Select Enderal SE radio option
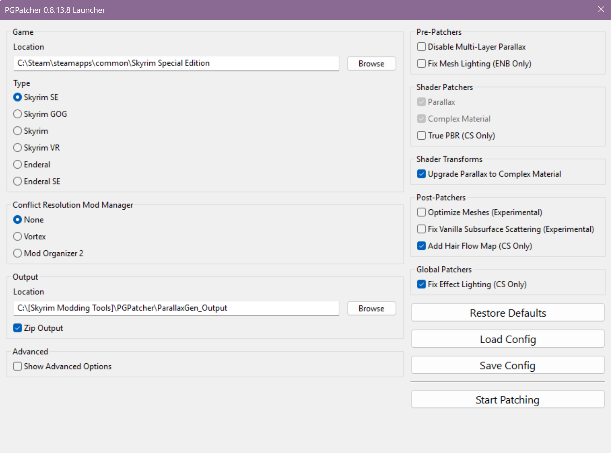Screen dimensions: 611x453 18,181
